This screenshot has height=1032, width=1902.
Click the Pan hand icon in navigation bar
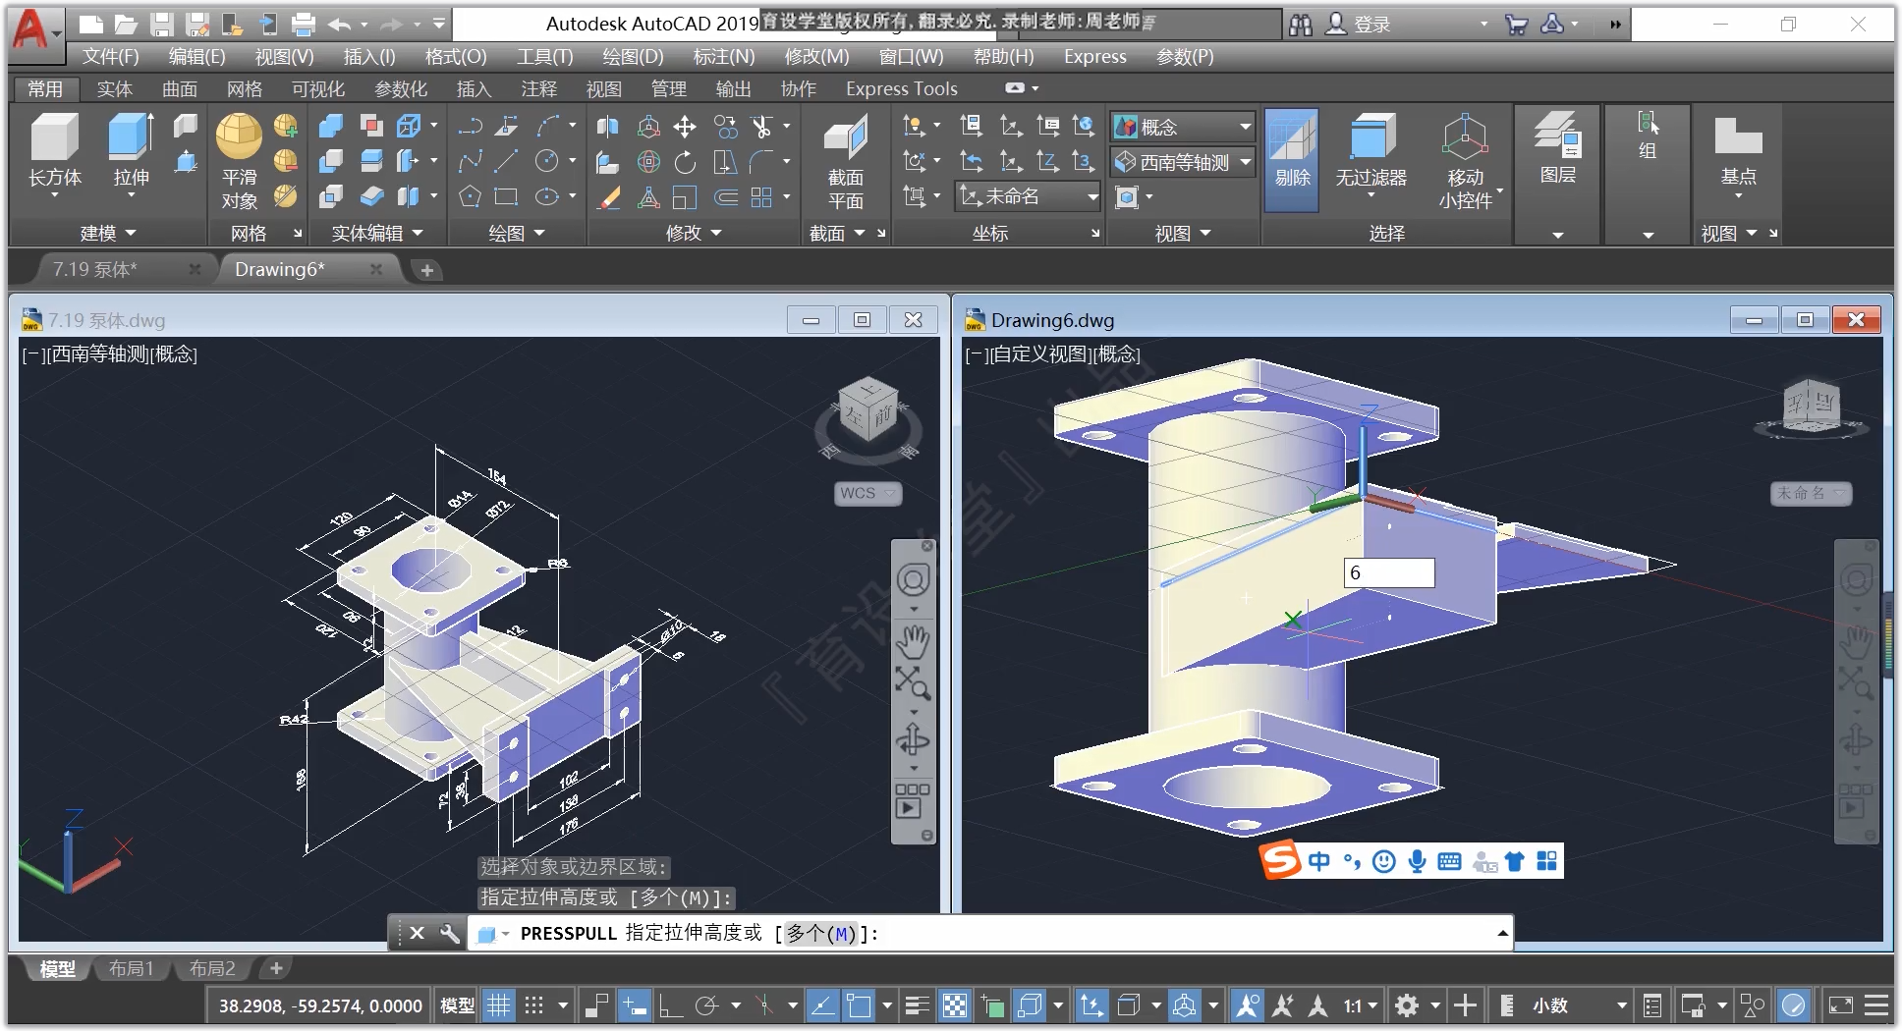coord(913,643)
